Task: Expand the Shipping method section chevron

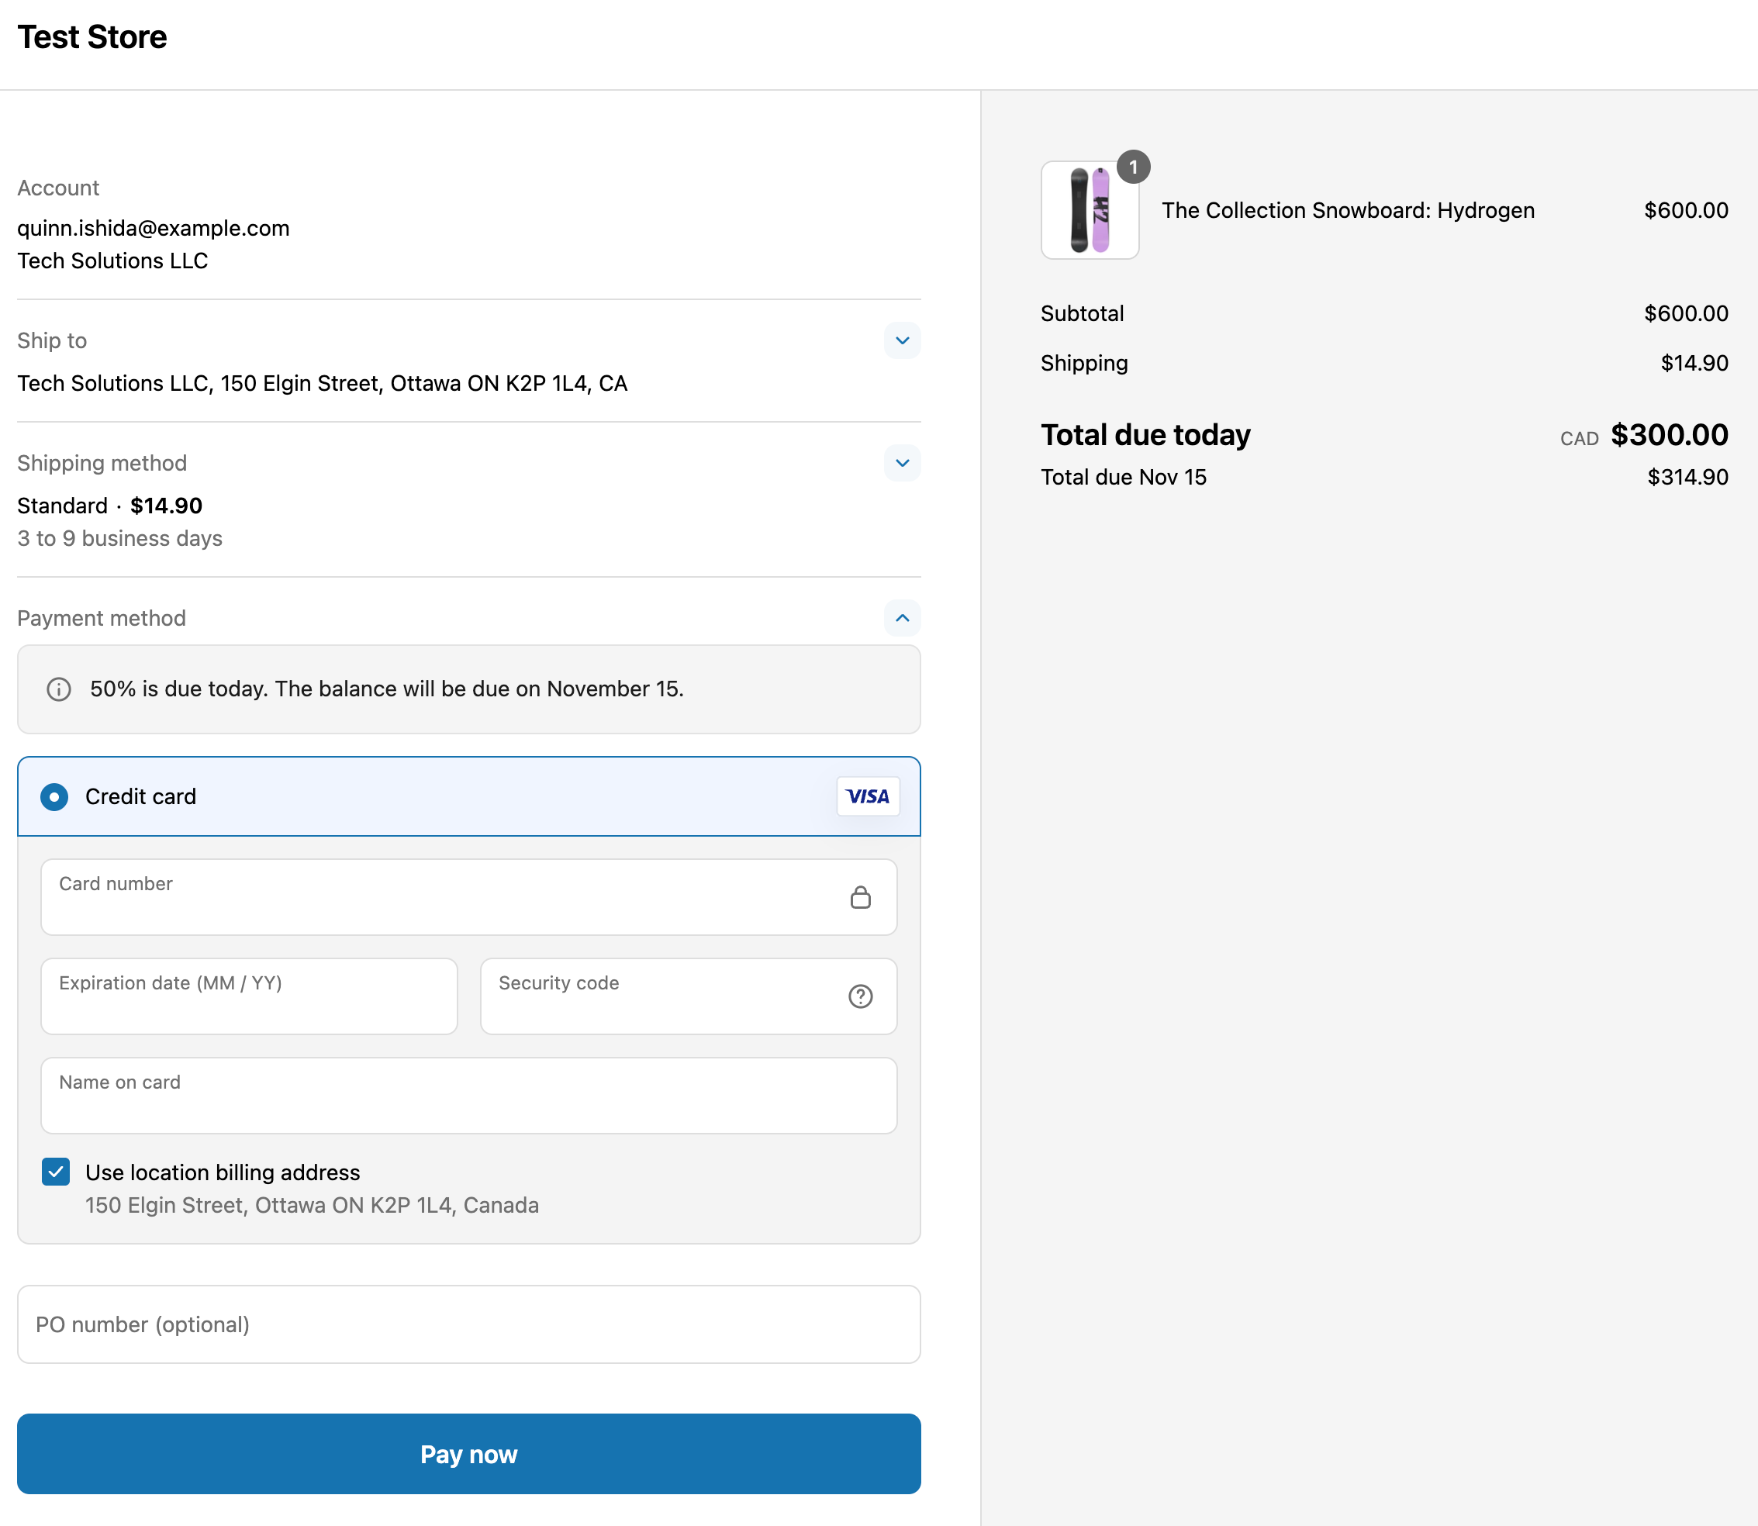Action: coord(902,463)
